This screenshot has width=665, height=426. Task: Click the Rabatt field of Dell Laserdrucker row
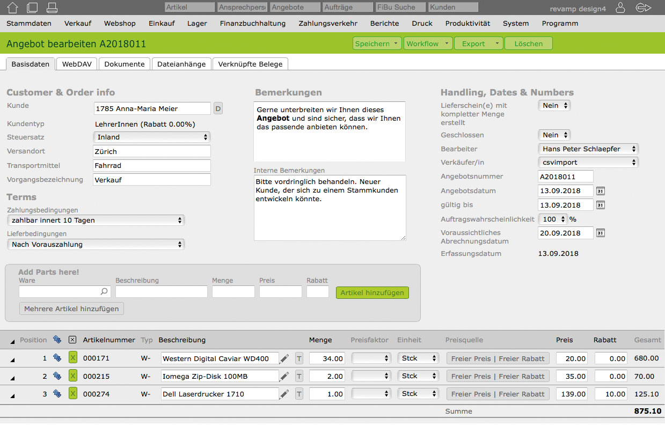tap(611, 394)
